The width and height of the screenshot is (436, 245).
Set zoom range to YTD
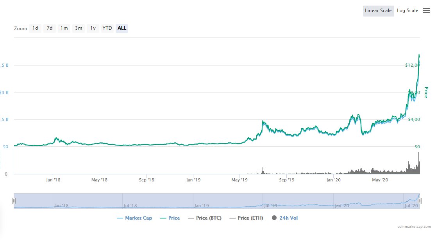tap(107, 28)
